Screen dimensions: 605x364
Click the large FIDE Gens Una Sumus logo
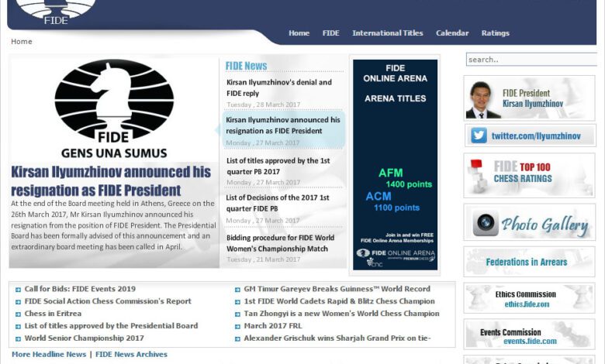pyautogui.click(x=114, y=108)
